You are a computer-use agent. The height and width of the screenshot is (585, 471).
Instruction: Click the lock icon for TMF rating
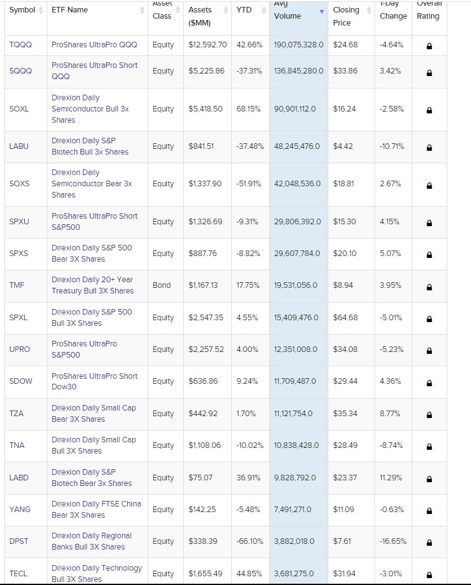pyautogui.click(x=429, y=287)
